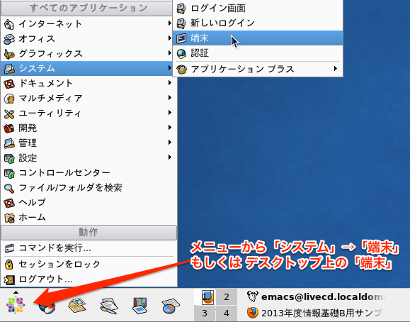Open the presentation chart icon in panel
The height and width of the screenshot is (322, 410).
139,305
